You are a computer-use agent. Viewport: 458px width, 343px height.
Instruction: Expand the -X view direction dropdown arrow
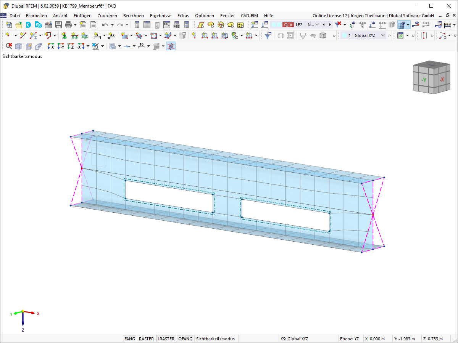pyautogui.click(x=88, y=46)
